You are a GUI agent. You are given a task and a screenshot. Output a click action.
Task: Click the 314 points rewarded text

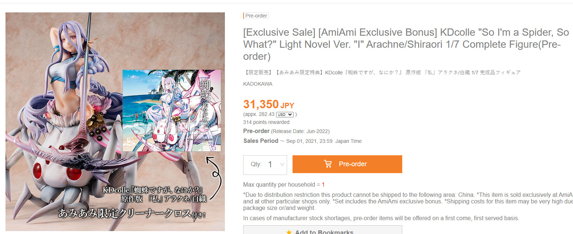[266, 122]
